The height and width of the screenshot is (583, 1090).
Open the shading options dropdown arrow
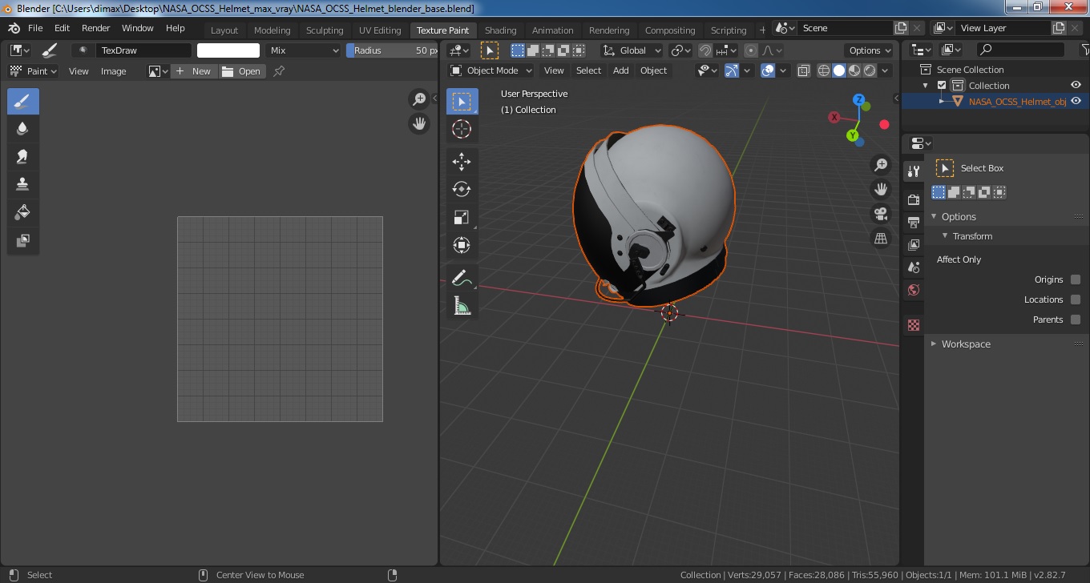click(885, 70)
